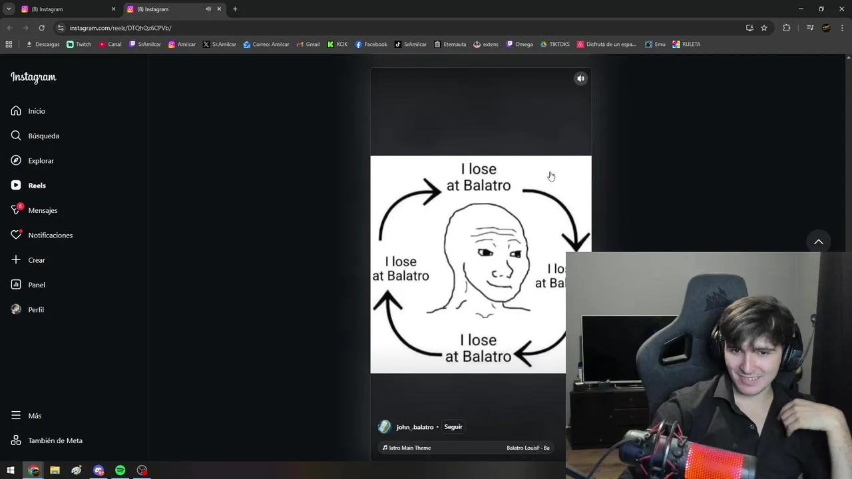Click the install app icon in address bar
Image resolution: width=852 pixels, height=479 pixels.
click(x=749, y=28)
